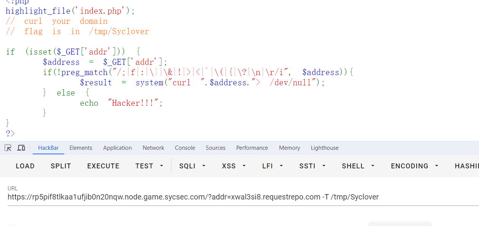Click the closing '?>' PHP tag
The width and height of the screenshot is (479, 226).
point(10,133)
